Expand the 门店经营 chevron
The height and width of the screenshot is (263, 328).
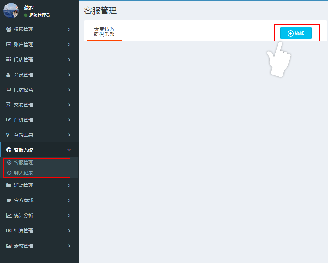pos(69,90)
